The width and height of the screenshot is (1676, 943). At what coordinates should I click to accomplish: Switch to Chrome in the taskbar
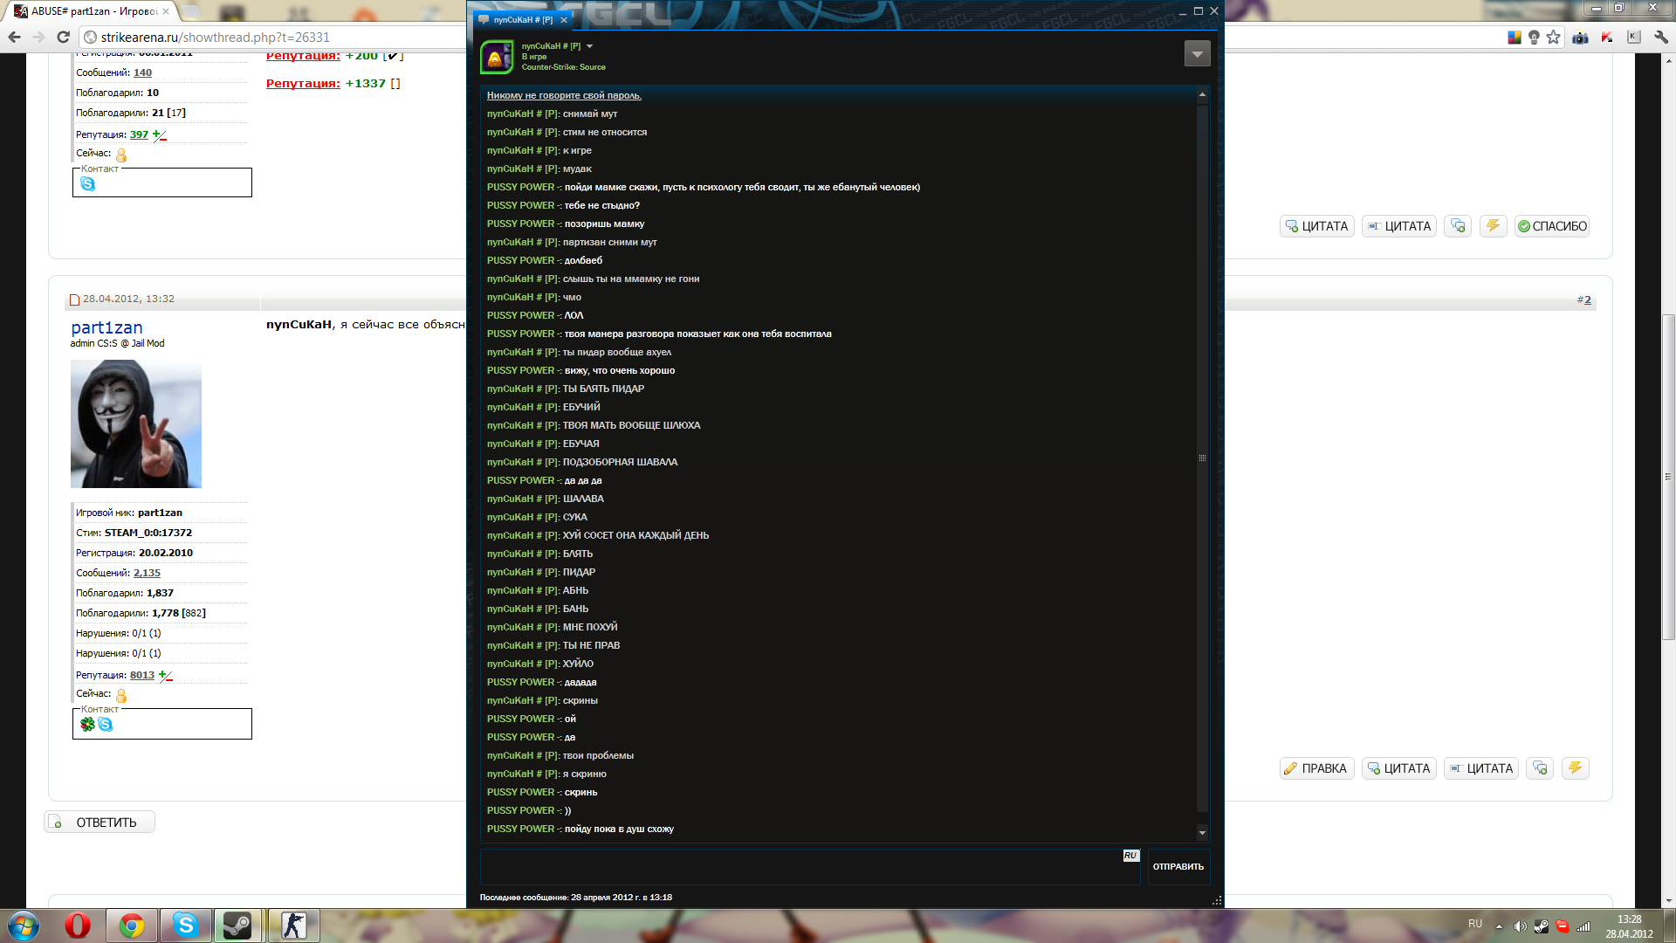coord(132,926)
